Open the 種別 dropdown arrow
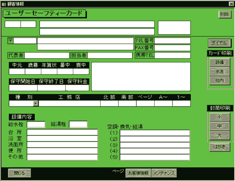This screenshot has width=235, height=181. tap(36, 103)
